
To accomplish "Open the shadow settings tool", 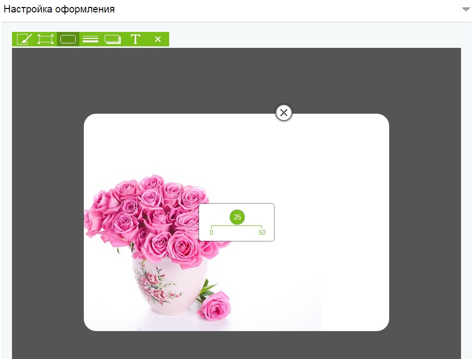I will point(113,39).
